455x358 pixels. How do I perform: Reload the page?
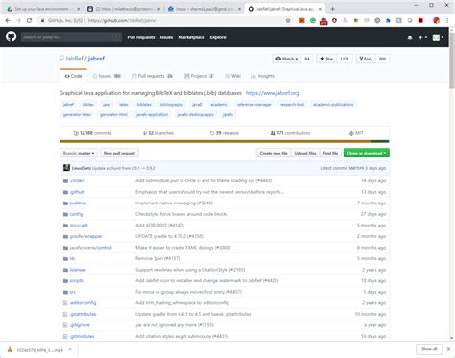29,20
